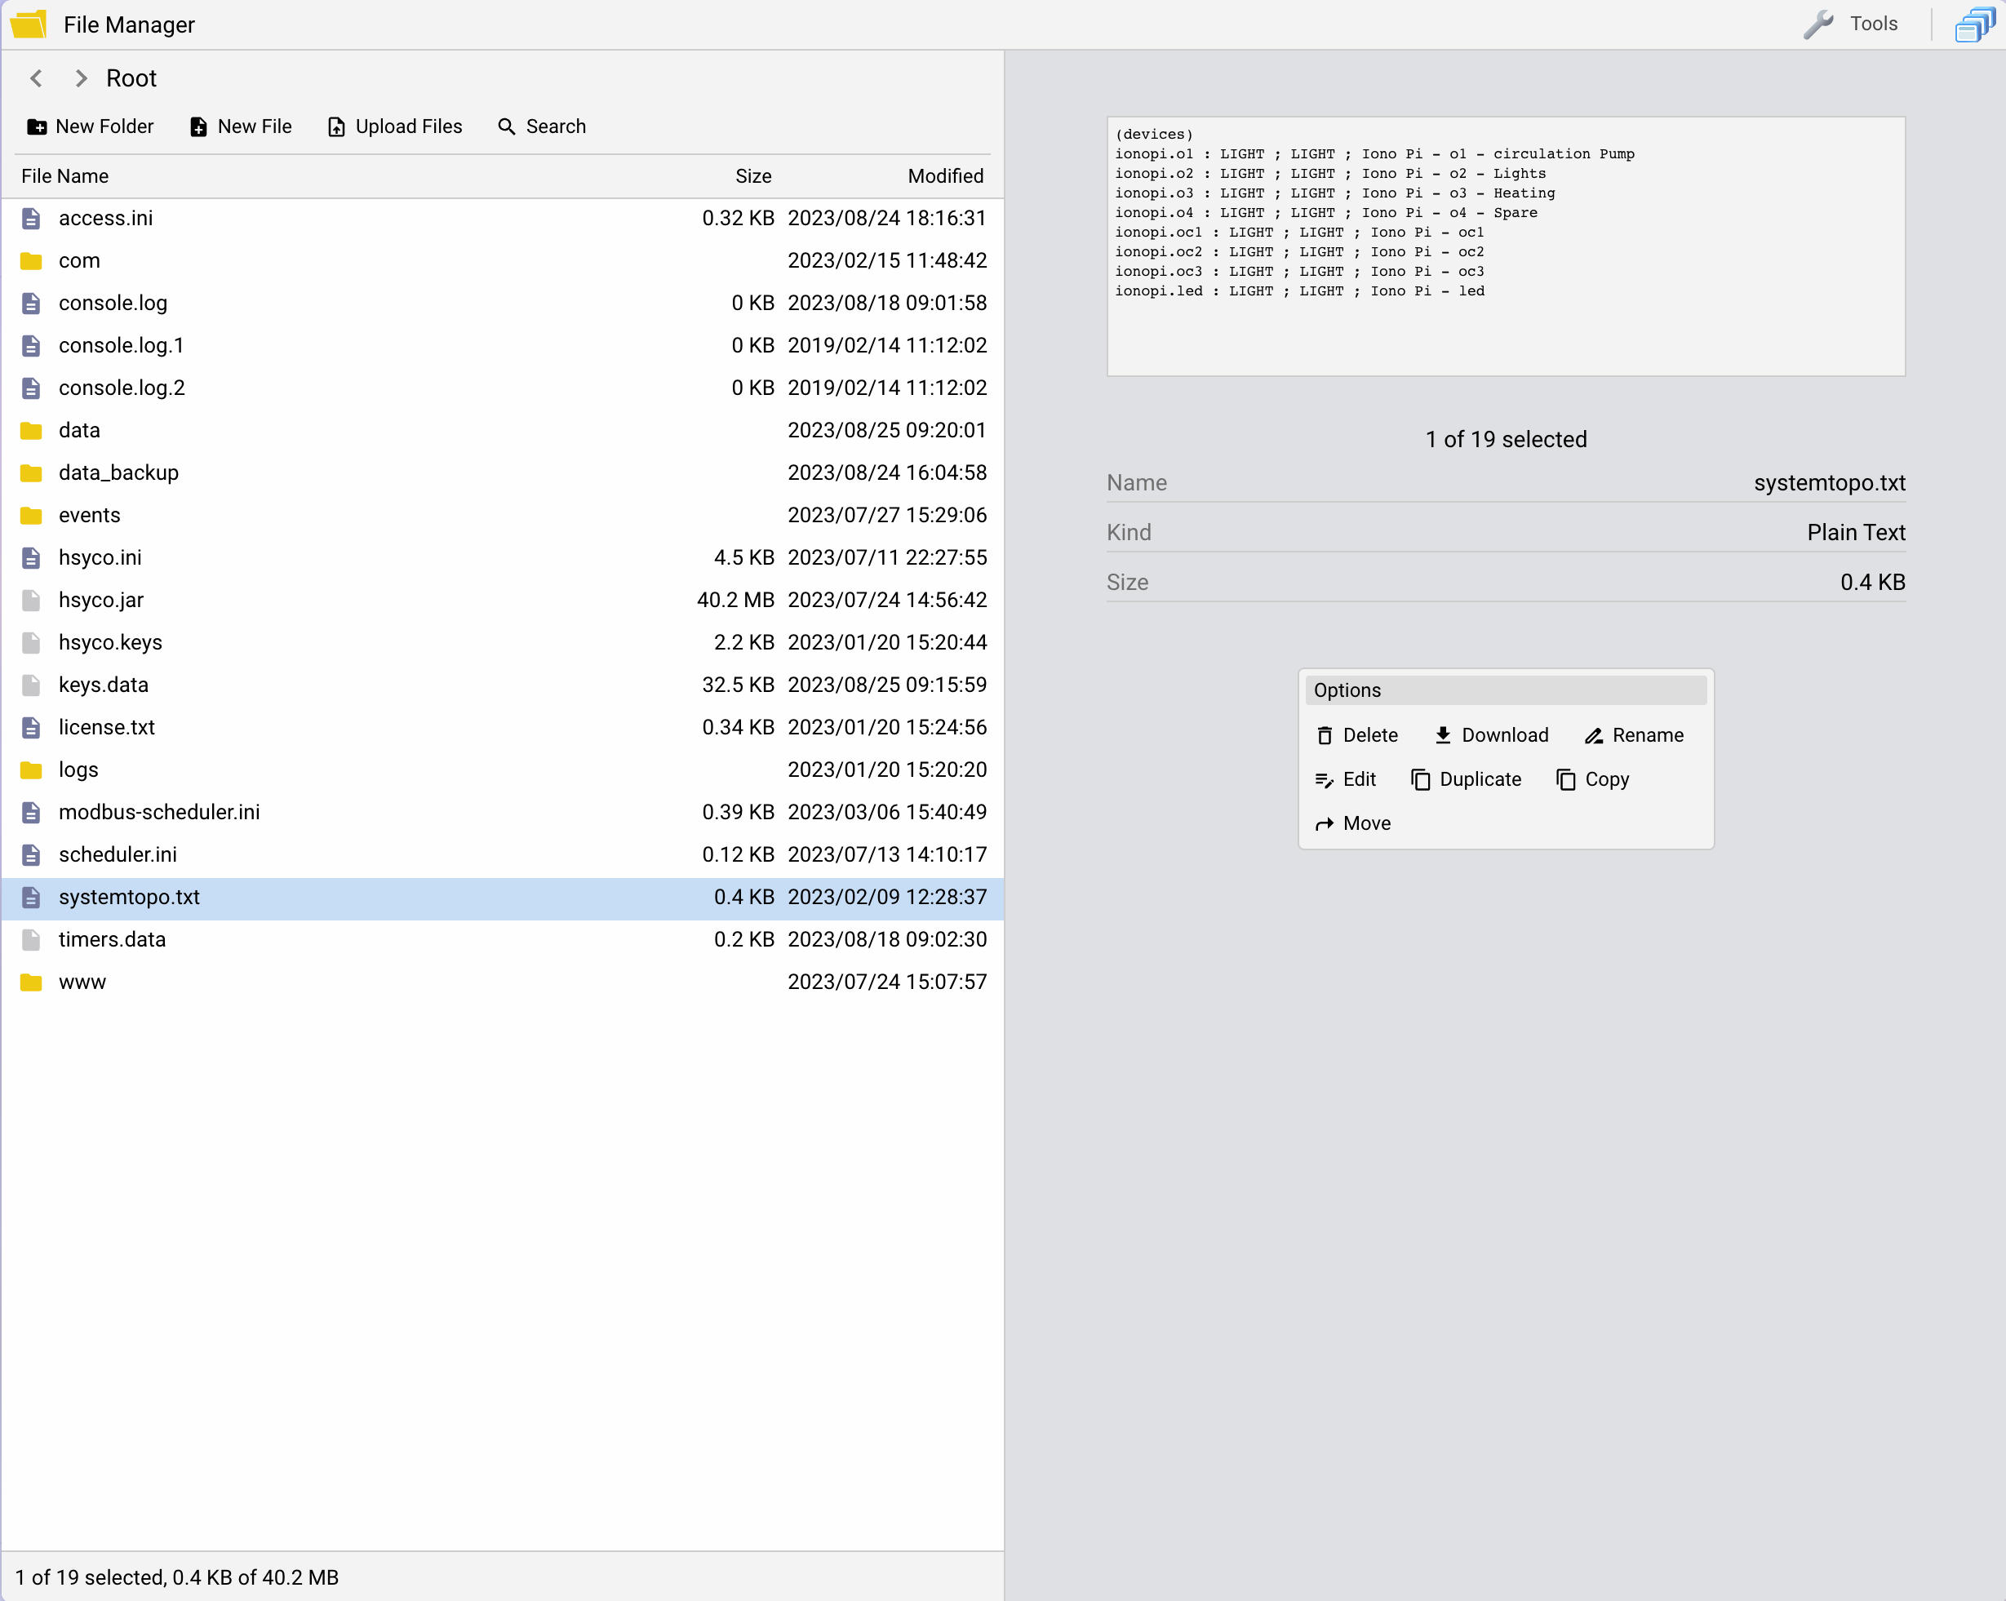2006x1601 pixels.
Task: Click the Copy option in Options
Action: coord(1606,779)
